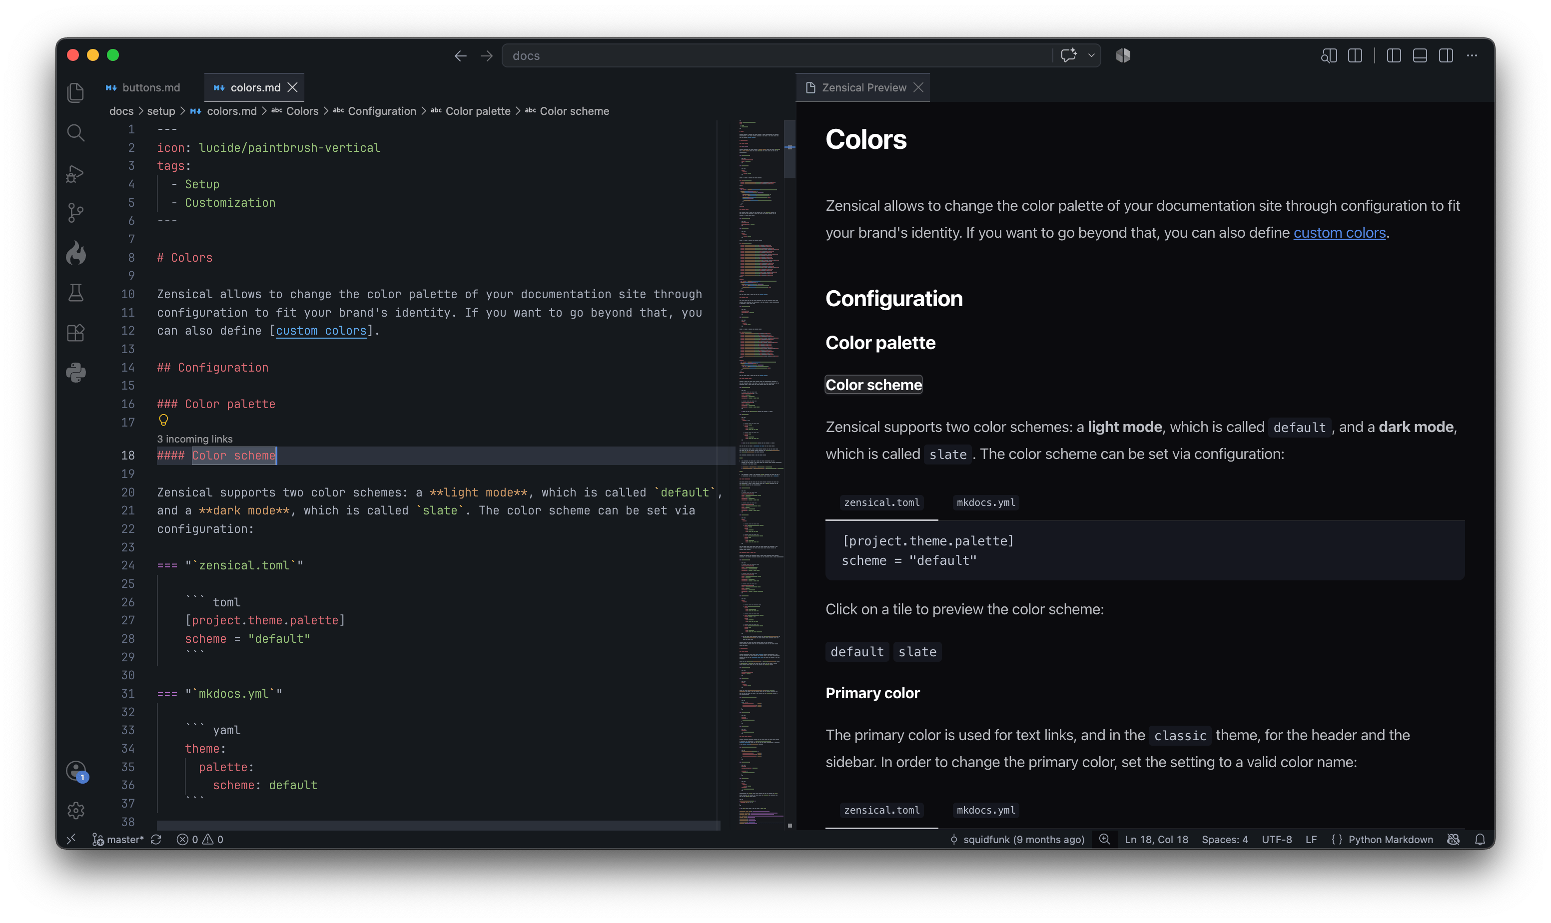Screen dimensions: 1551x923
Task: Select first mkdocs.yml tab in Color scheme section
Action: 985,502
